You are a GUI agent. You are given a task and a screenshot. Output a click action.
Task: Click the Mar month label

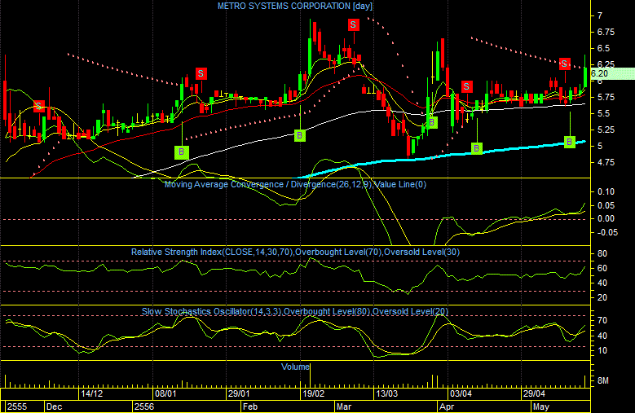(x=344, y=406)
